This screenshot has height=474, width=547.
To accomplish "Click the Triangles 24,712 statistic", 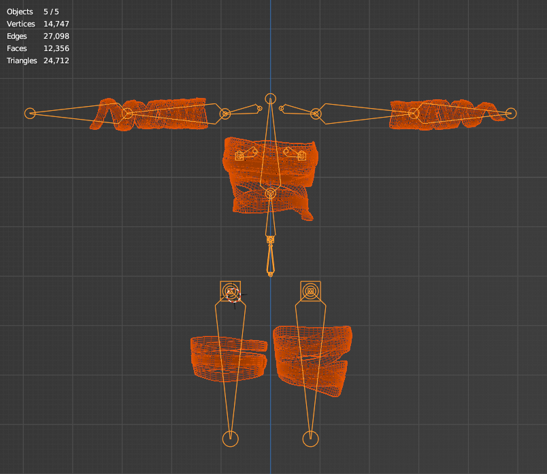I will click(x=38, y=61).
